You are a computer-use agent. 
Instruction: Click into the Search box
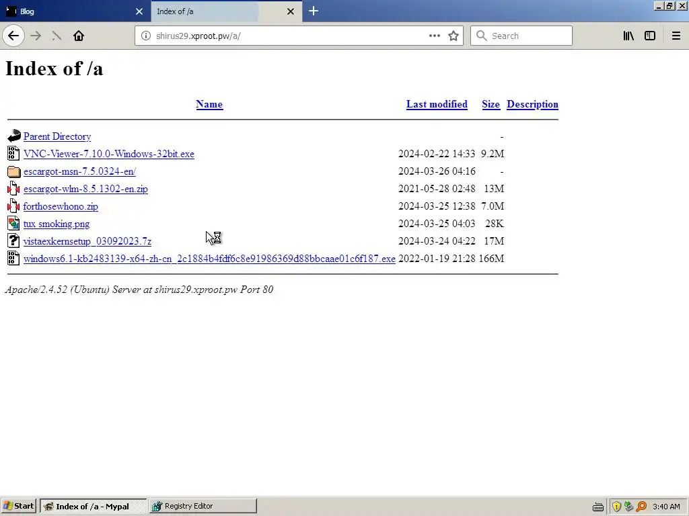coord(521,36)
